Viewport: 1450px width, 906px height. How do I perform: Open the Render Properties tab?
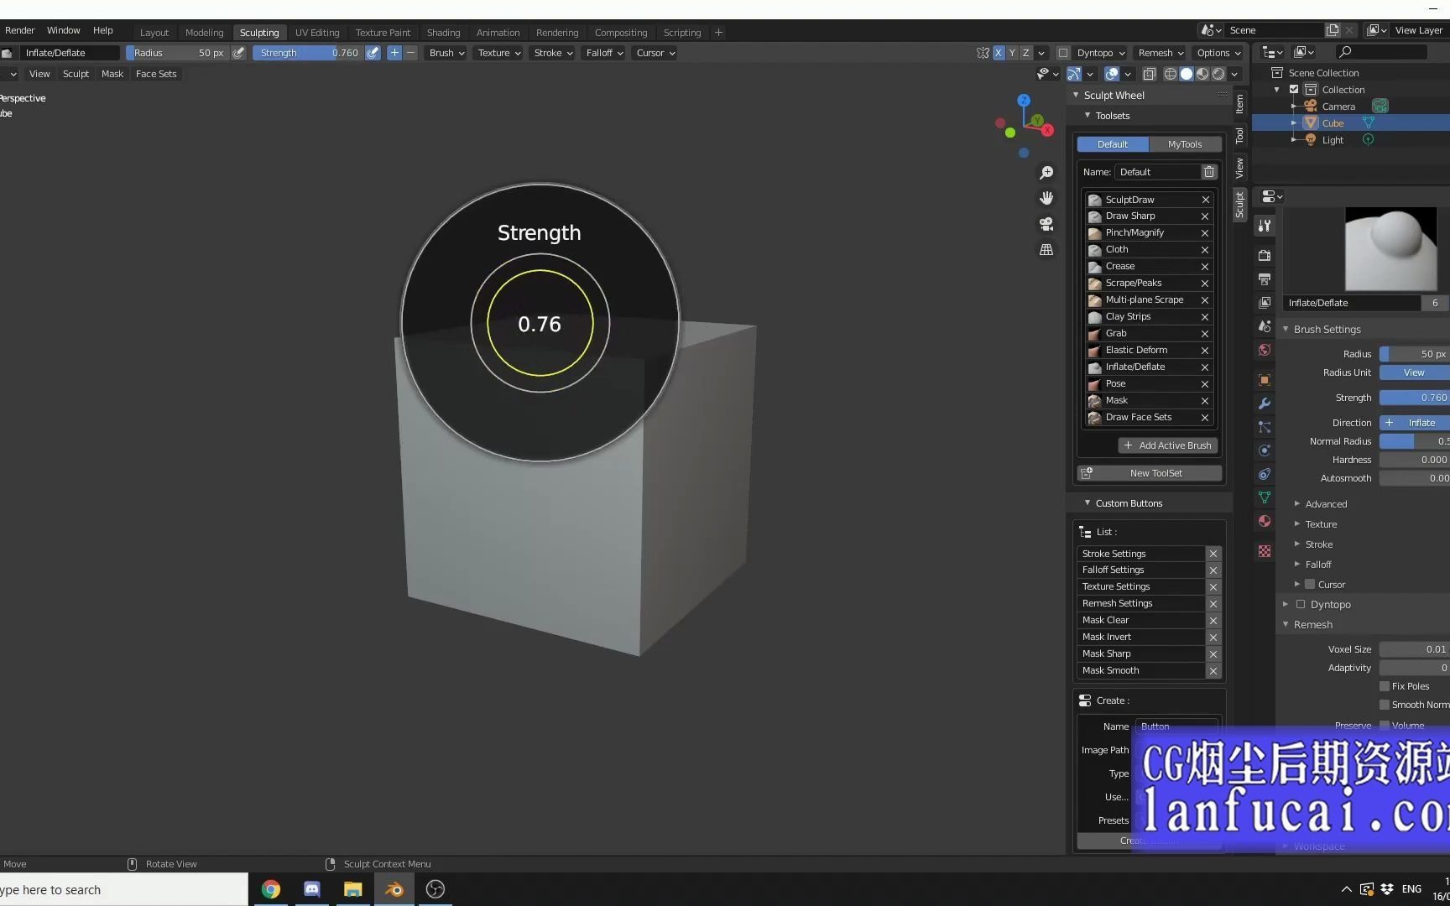pyautogui.click(x=1265, y=255)
